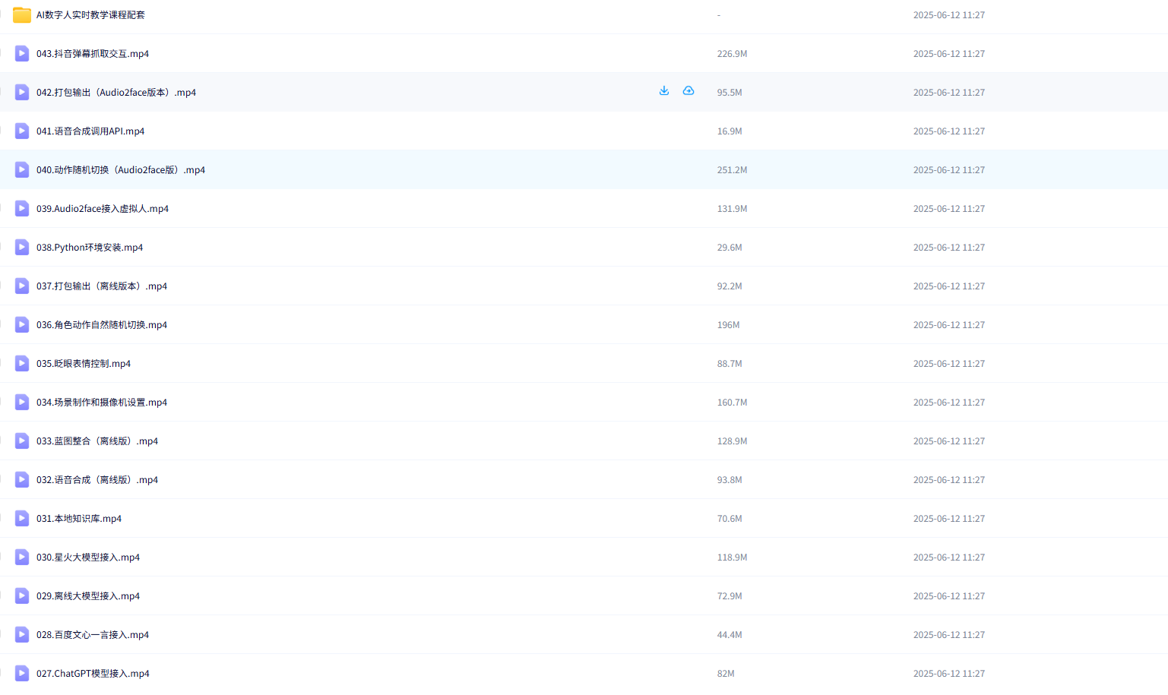
Task: Click the video icon for 029.离线大模型接入.mp4
Action: pyautogui.click(x=22, y=596)
